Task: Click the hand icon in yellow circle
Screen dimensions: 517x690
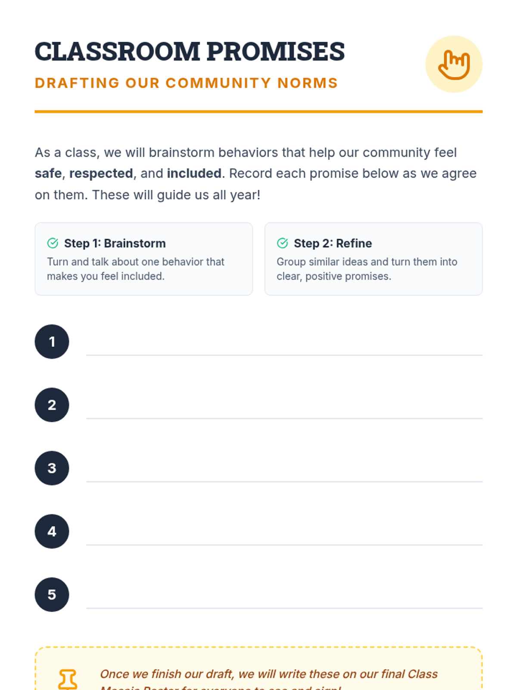Action: pos(454,64)
